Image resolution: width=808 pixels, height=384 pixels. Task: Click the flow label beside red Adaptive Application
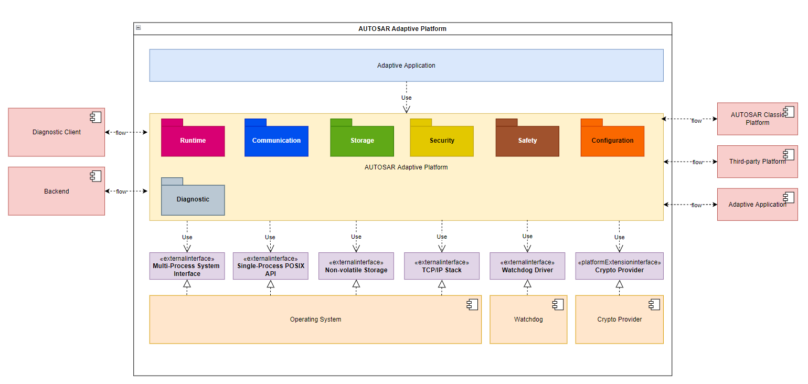(696, 205)
